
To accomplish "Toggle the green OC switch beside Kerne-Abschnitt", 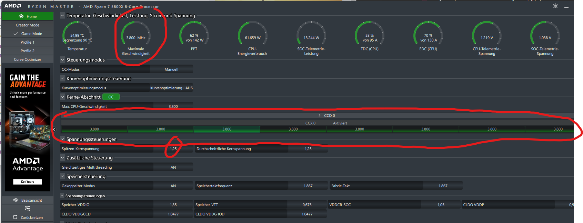I will click(x=111, y=97).
